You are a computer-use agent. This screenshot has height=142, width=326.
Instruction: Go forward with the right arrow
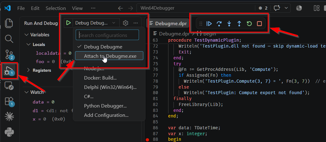pos(131,8)
